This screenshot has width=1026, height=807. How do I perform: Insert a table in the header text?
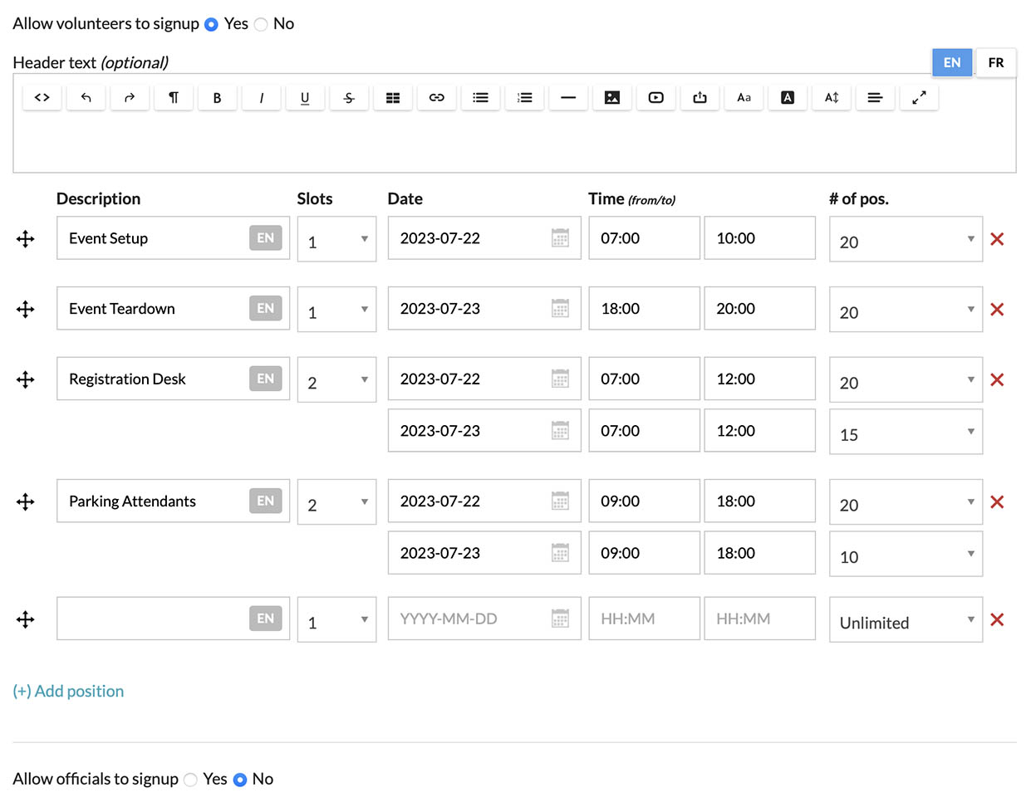click(393, 98)
